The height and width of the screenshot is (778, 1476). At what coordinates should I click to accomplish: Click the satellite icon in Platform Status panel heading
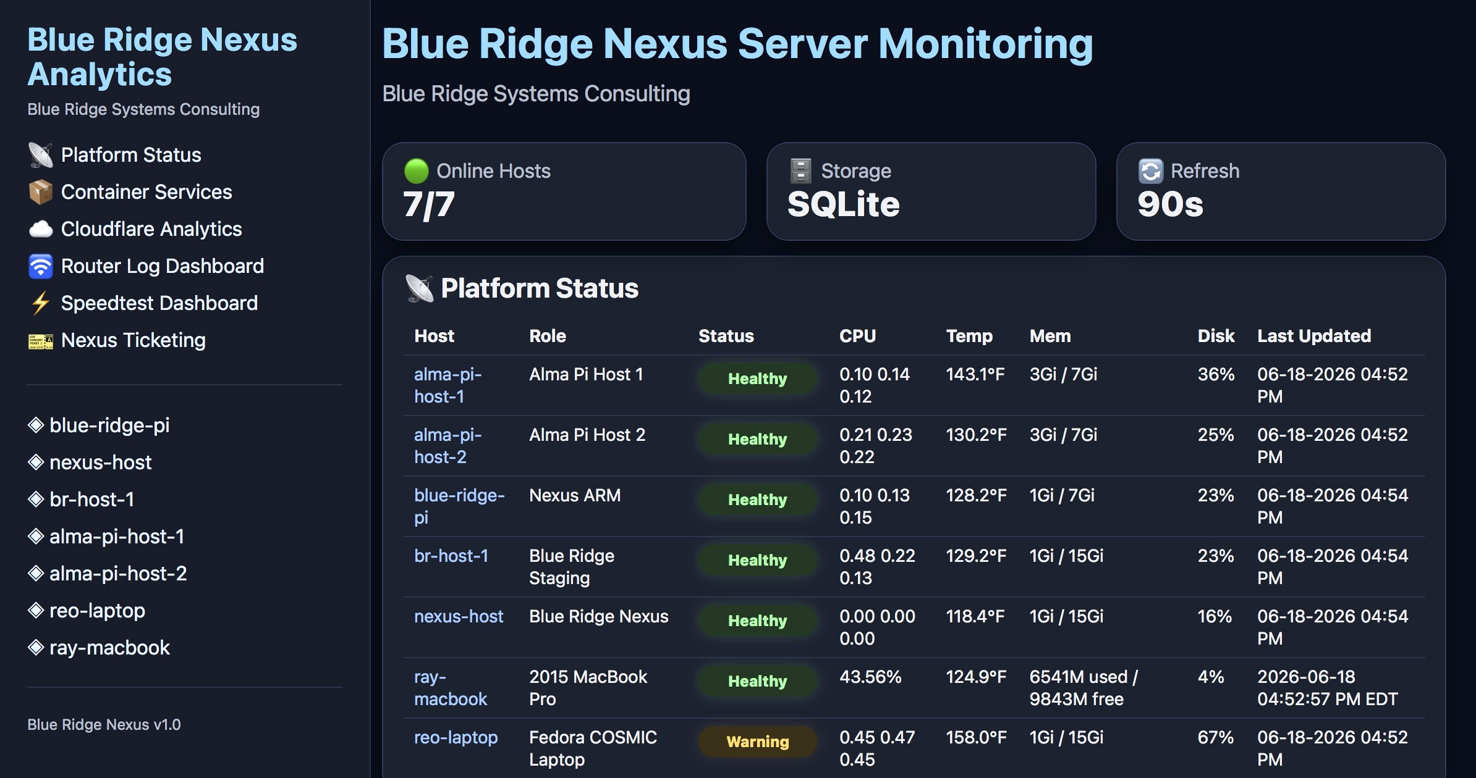click(x=420, y=288)
